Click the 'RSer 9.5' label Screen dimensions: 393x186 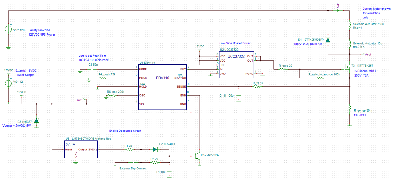[x=360, y=47]
